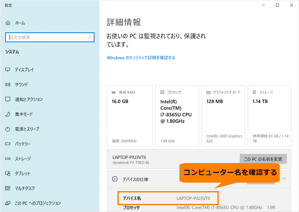Viewport: 299px width, 212px height.
Task: Click the ストレージ drive icon in sidebar
Action: coord(8,159)
